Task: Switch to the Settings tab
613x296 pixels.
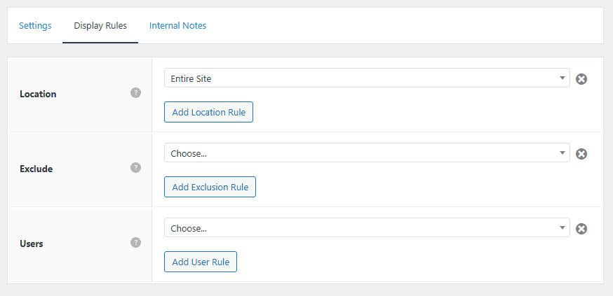Action: (x=35, y=26)
